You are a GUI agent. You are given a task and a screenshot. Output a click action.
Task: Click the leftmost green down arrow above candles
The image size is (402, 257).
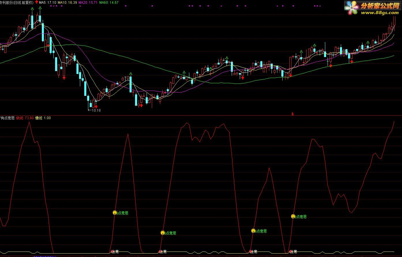(x=32, y=9)
